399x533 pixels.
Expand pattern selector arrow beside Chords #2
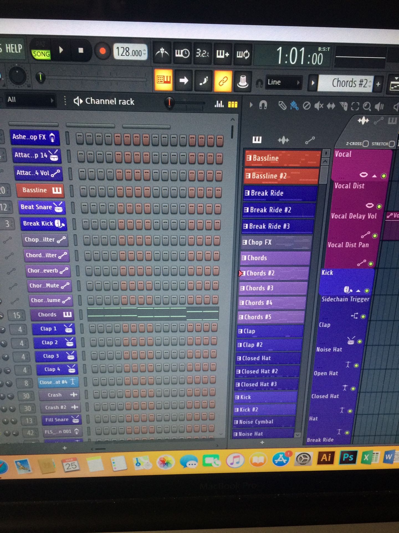click(x=313, y=83)
